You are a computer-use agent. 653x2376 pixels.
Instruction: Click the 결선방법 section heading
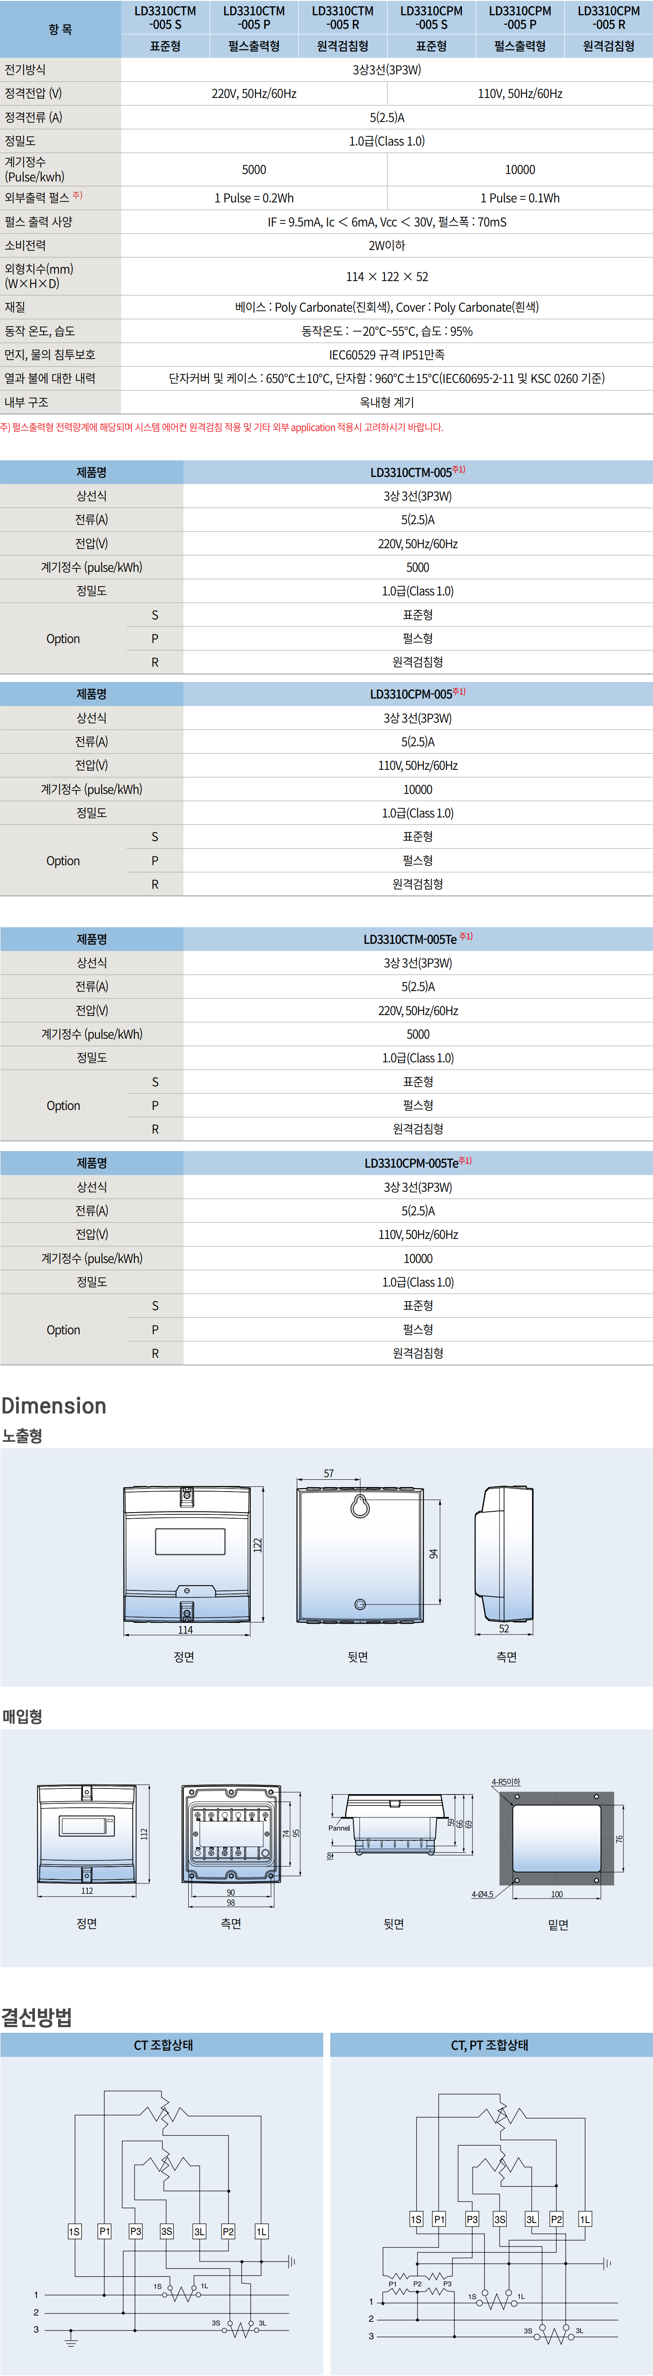point(37,2017)
